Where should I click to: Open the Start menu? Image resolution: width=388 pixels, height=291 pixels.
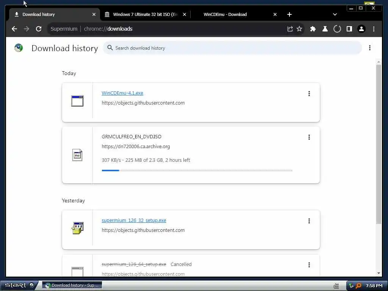coord(15,285)
